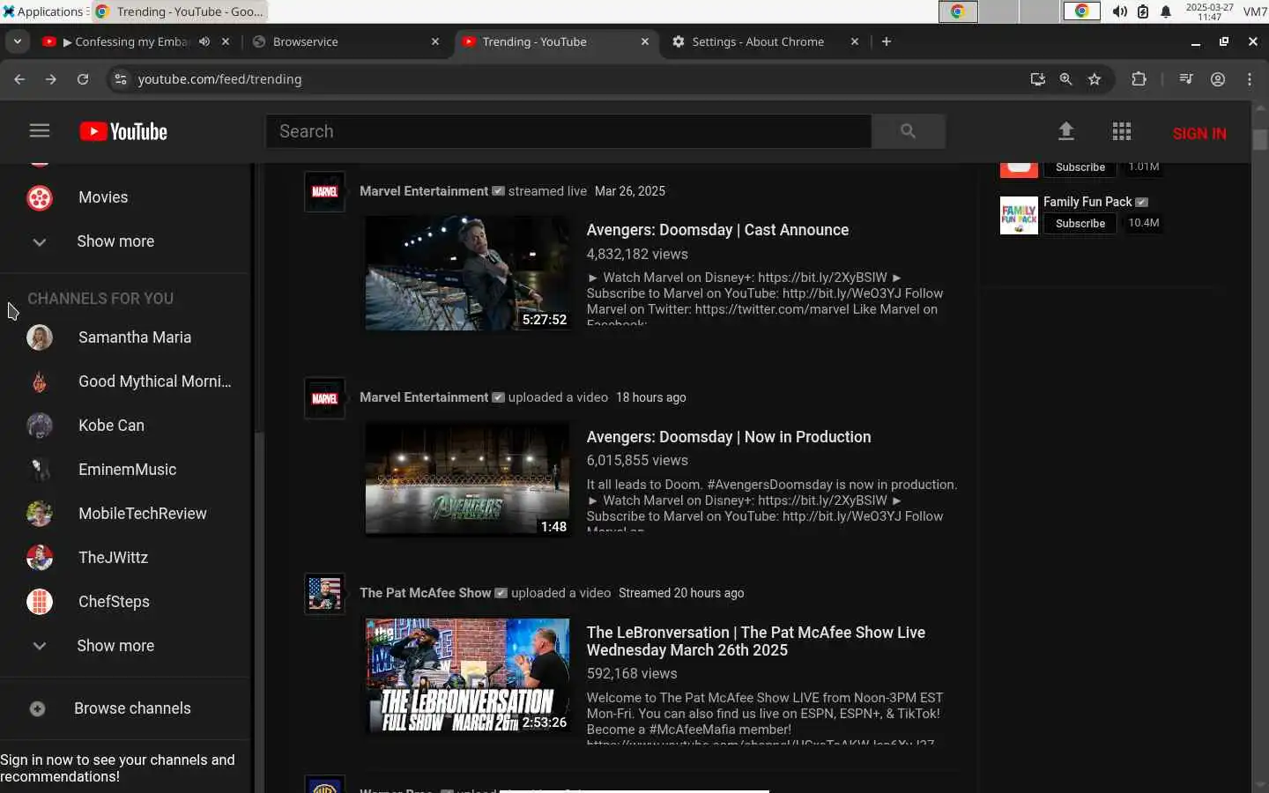Open the notification bell in system tray

click(1166, 11)
